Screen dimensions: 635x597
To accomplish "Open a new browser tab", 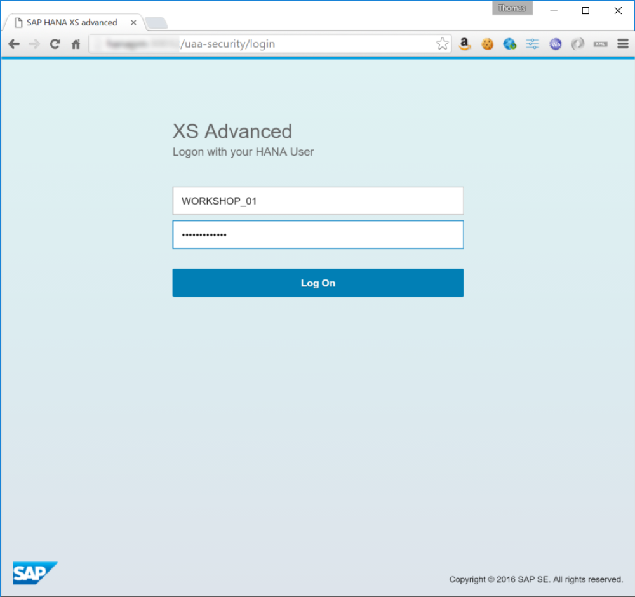I will pos(156,23).
